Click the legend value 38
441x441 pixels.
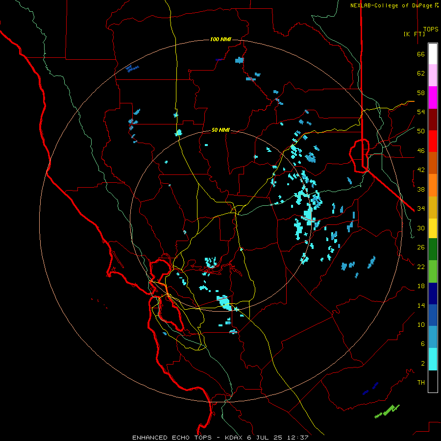coord(421,189)
